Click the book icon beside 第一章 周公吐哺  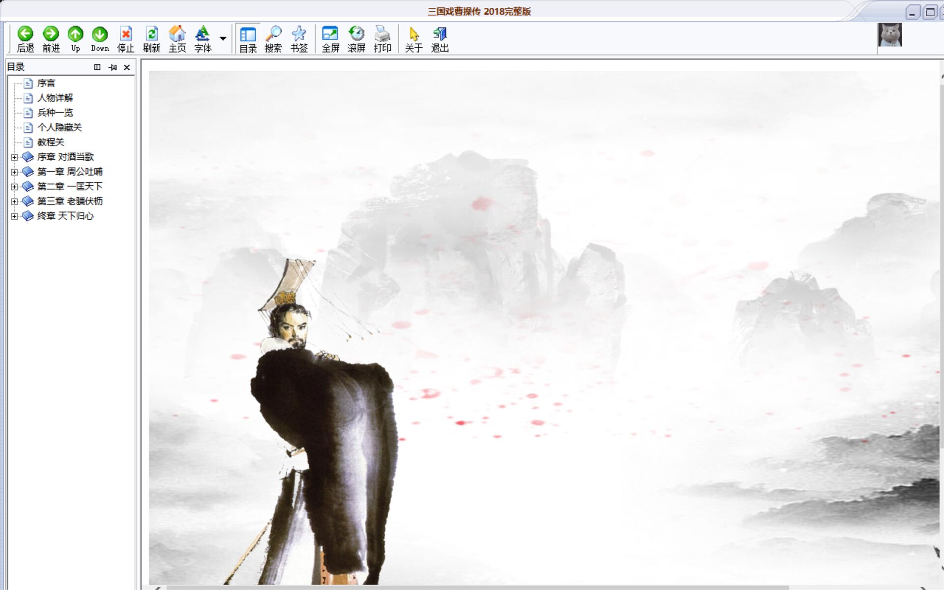[x=28, y=172]
